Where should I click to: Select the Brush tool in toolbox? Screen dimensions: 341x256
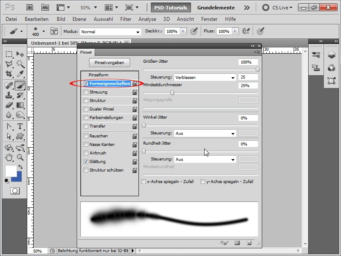click(20, 85)
